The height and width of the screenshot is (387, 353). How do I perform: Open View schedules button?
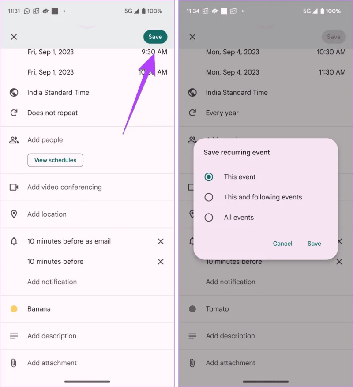55,160
